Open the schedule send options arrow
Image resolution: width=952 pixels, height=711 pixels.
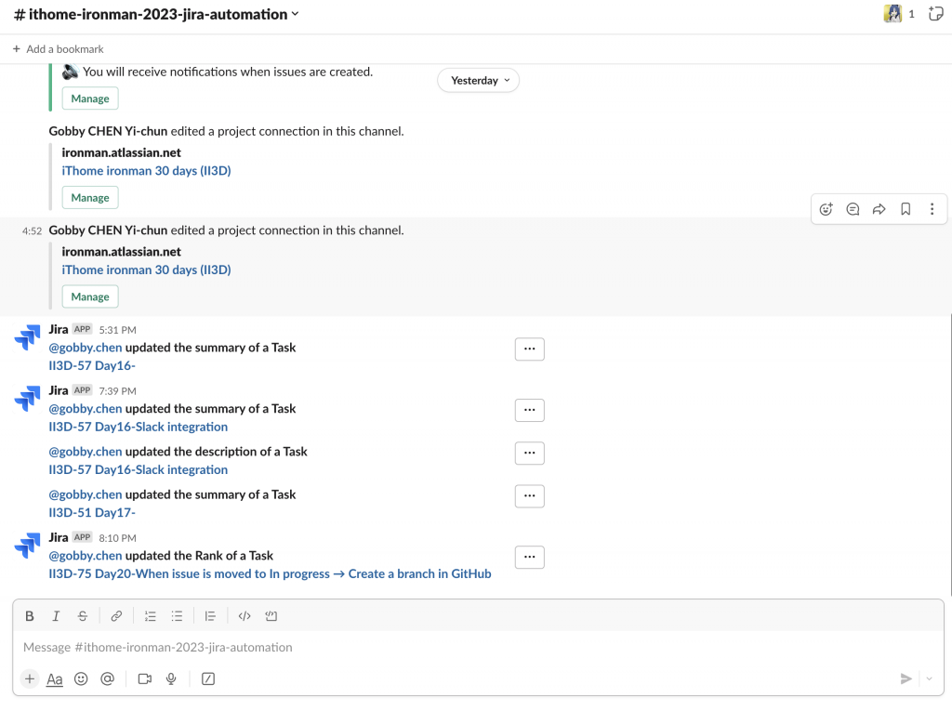pyautogui.click(x=928, y=678)
